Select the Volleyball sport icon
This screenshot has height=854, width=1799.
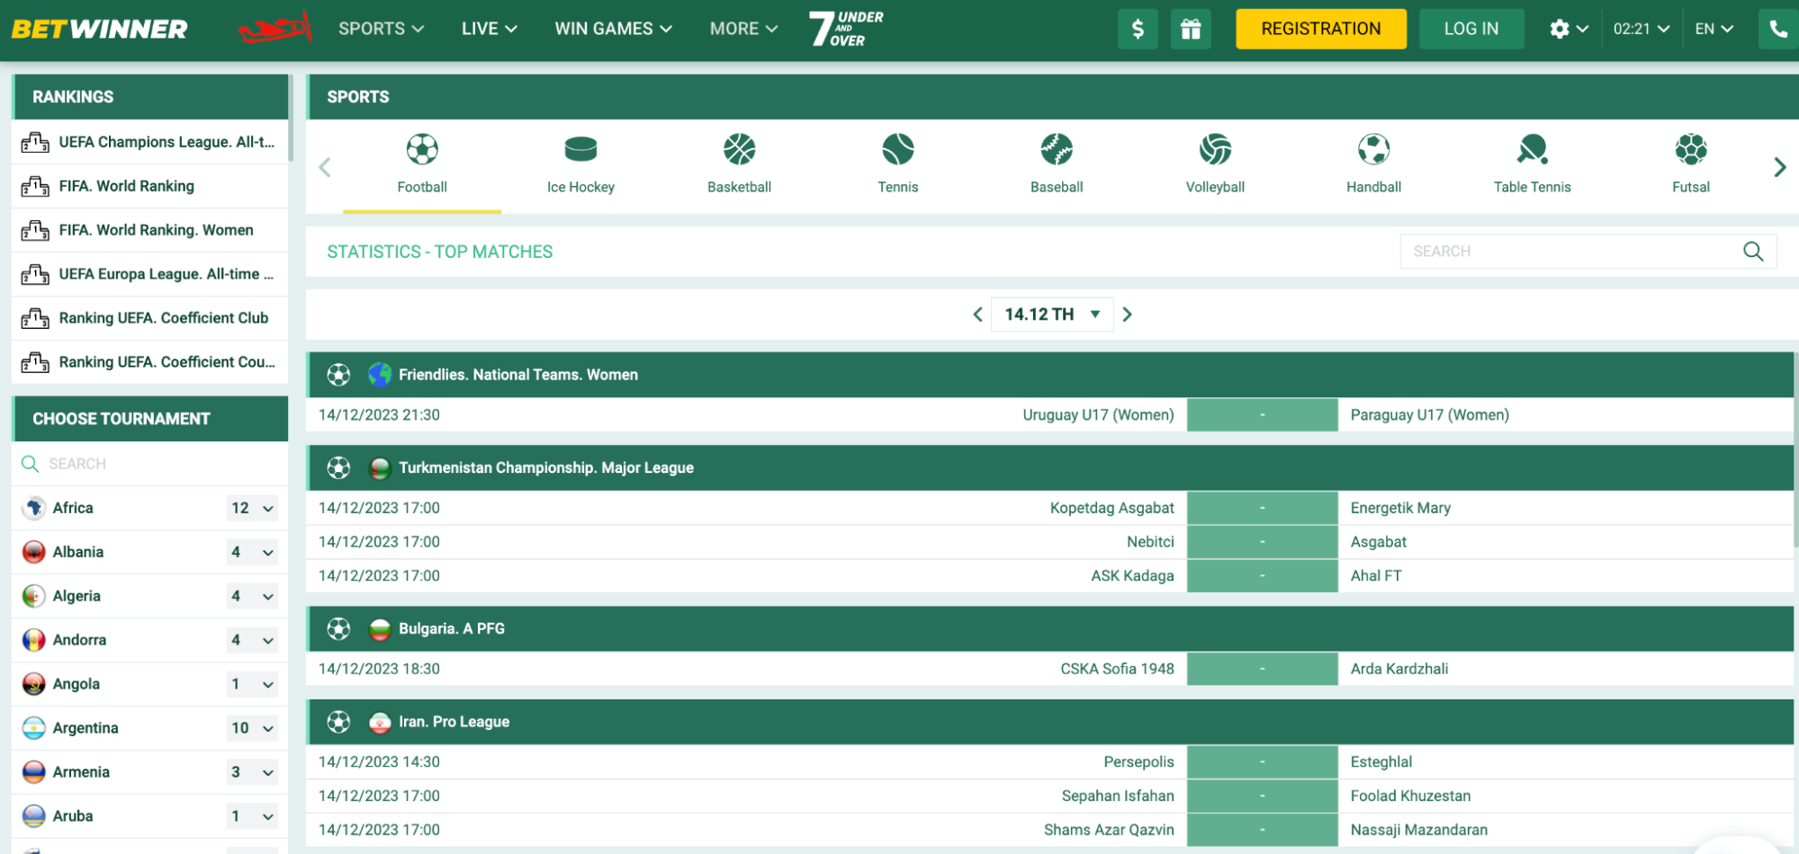1215,149
